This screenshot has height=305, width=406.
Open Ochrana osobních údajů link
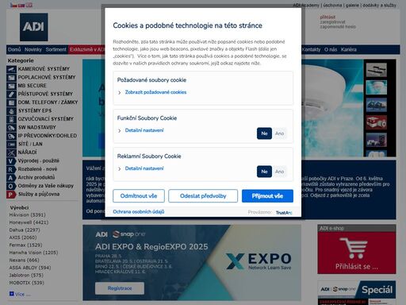point(139,211)
